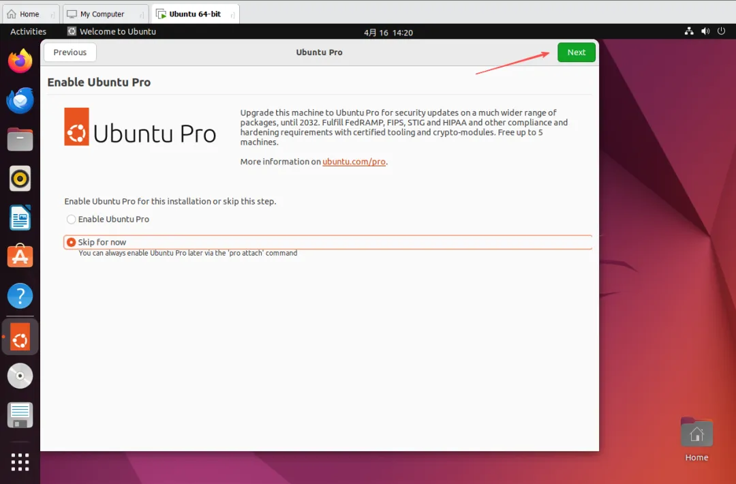Select the Ubuntu 64-bit tab
This screenshot has width=736, height=484.
click(x=196, y=14)
